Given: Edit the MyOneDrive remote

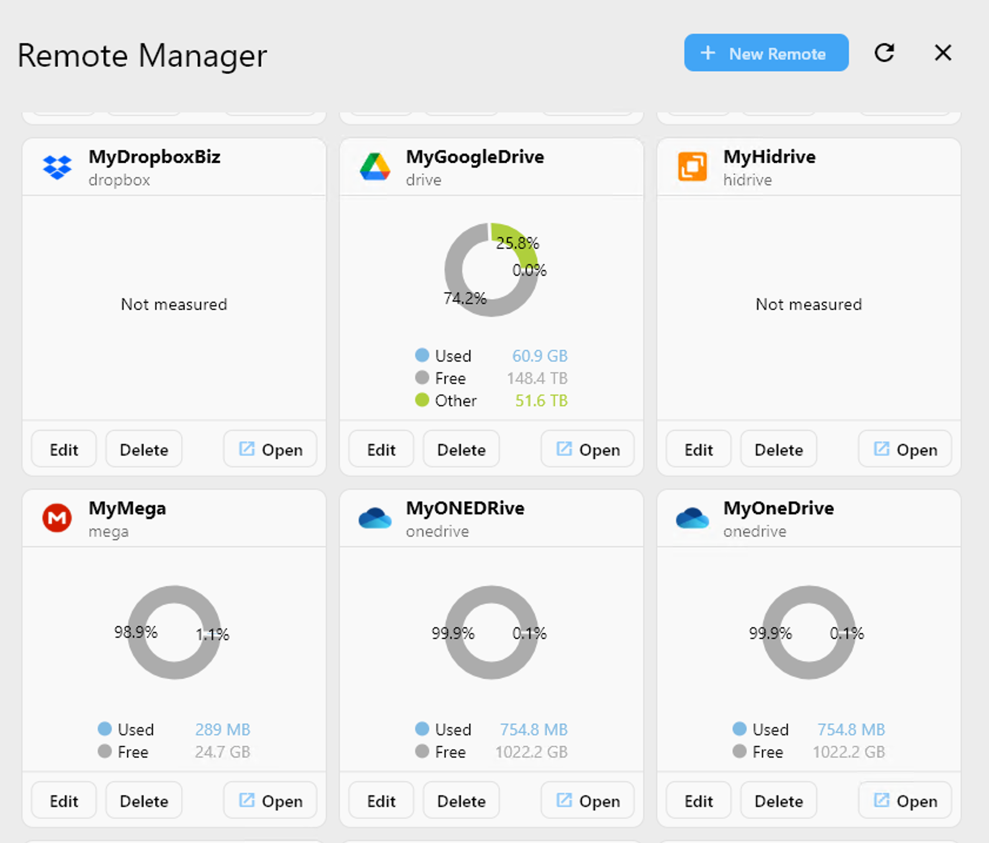Looking at the screenshot, I should point(698,800).
